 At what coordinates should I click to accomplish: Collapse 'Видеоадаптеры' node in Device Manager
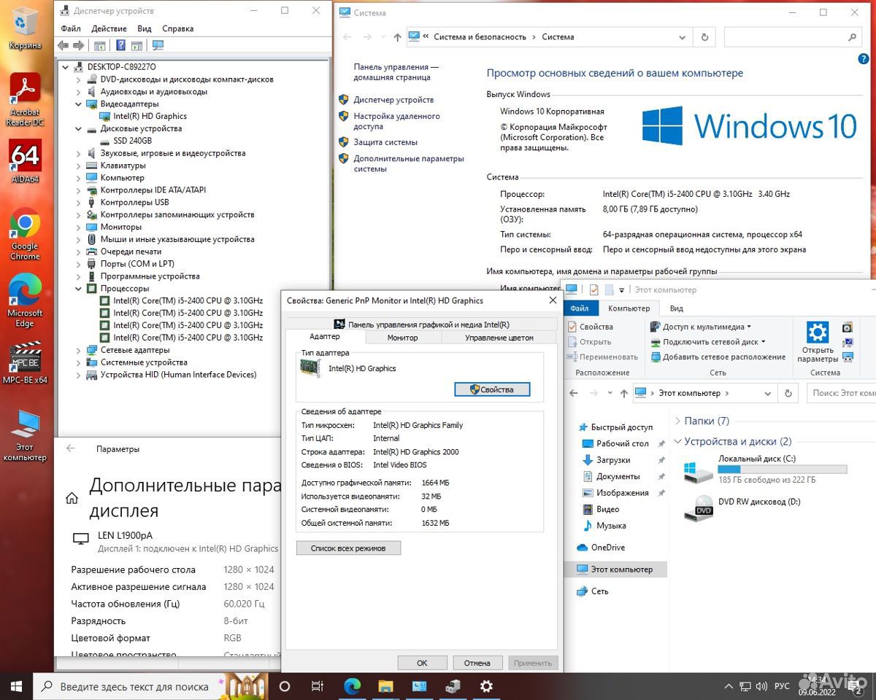(x=79, y=104)
